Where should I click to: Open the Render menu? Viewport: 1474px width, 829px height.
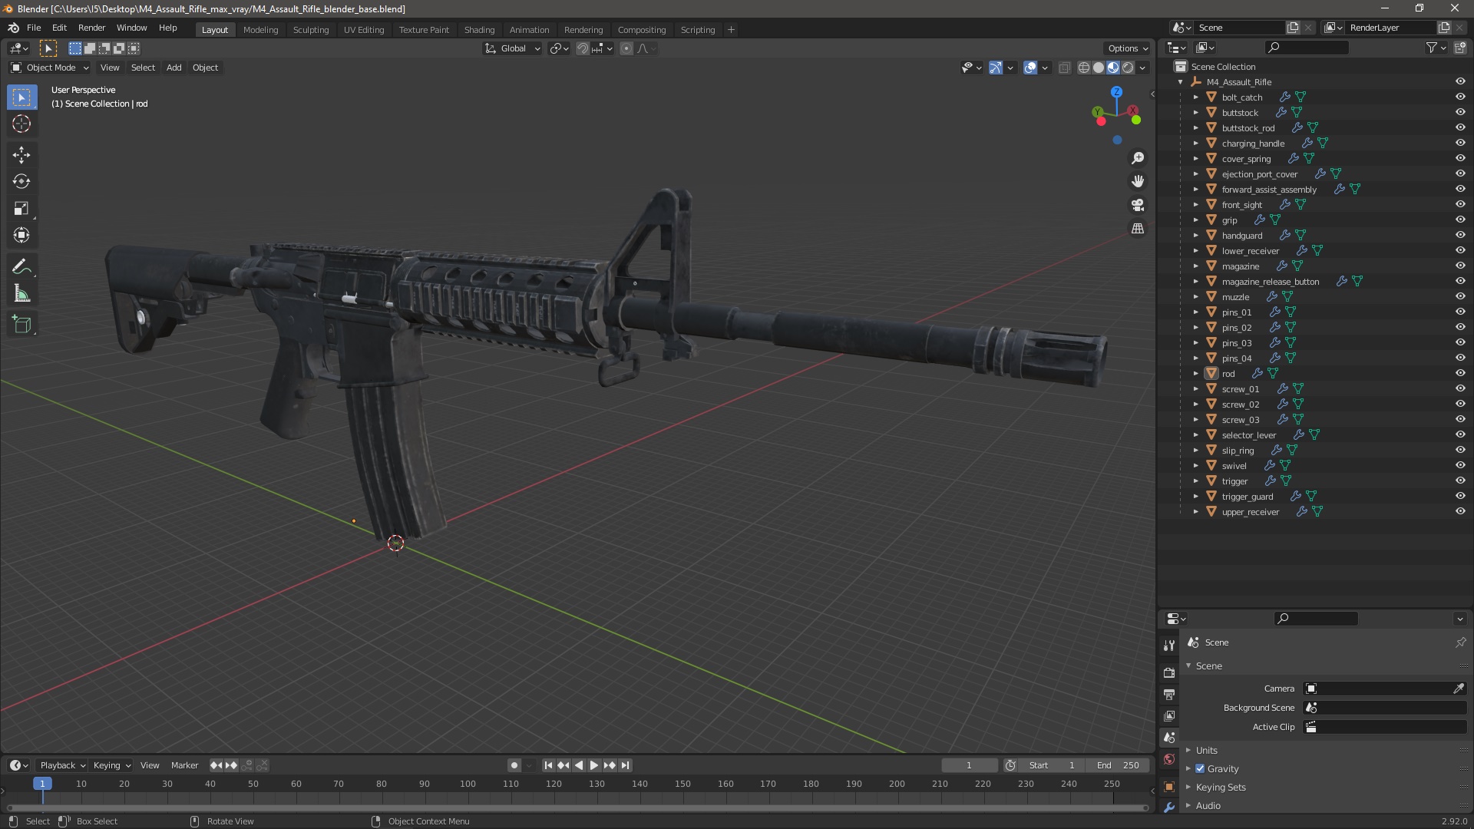tap(91, 28)
